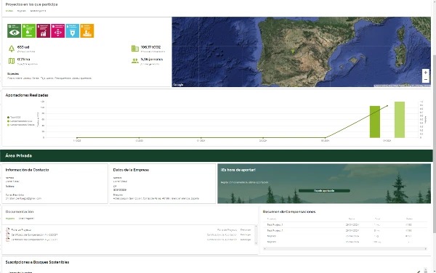Click the light blue SDG tile
This screenshot has height=273, width=436.
click(x=72, y=30)
